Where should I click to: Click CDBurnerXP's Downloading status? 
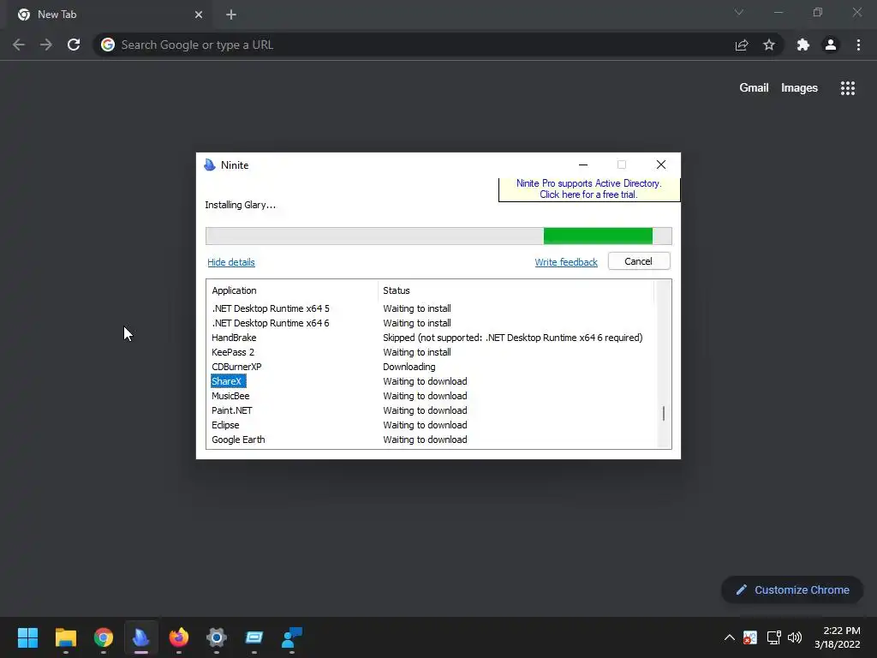click(x=409, y=367)
